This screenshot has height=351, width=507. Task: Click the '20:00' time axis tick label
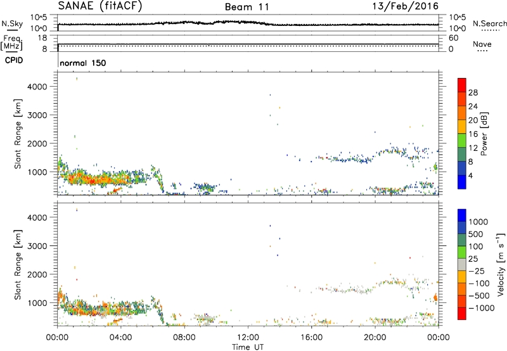[375, 338]
